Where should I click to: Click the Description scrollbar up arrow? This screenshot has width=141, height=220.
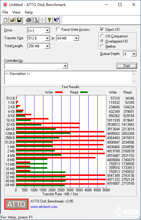click(x=134, y=74)
